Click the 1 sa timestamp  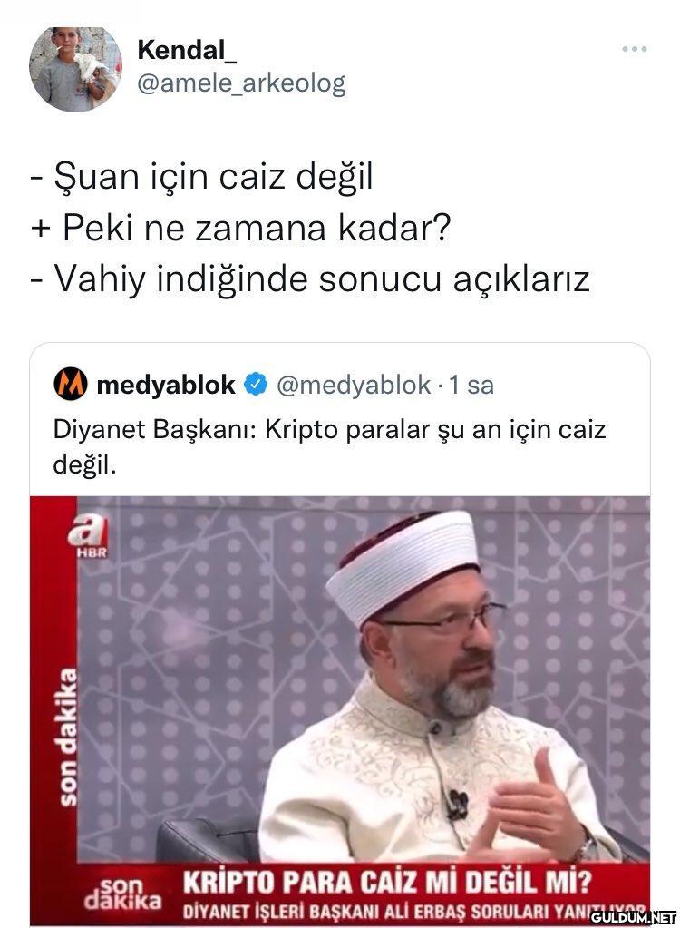coord(471,385)
